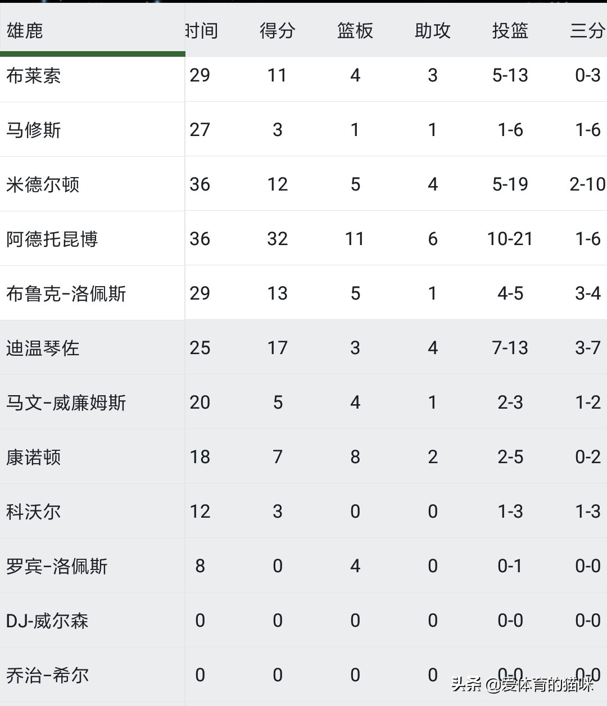The image size is (607, 706).
Task: Select player 乔治-希尔
Action: [47, 675]
